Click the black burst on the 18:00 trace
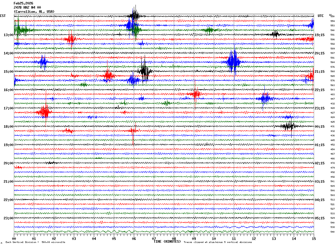 (288, 126)
